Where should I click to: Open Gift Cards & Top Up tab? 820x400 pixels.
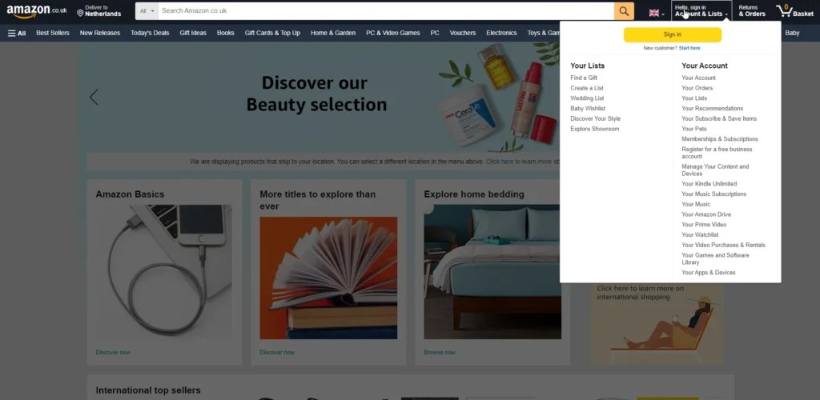point(272,33)
